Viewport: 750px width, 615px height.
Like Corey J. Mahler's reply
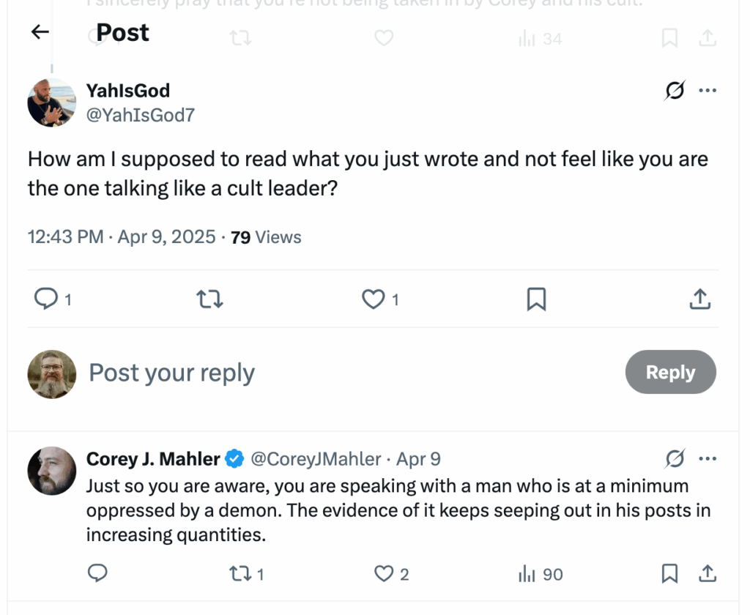[384, 573]
